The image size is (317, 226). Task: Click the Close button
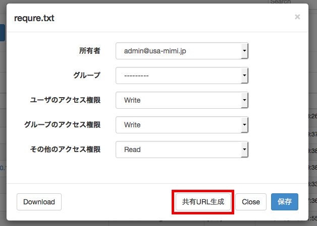[251, 202]
